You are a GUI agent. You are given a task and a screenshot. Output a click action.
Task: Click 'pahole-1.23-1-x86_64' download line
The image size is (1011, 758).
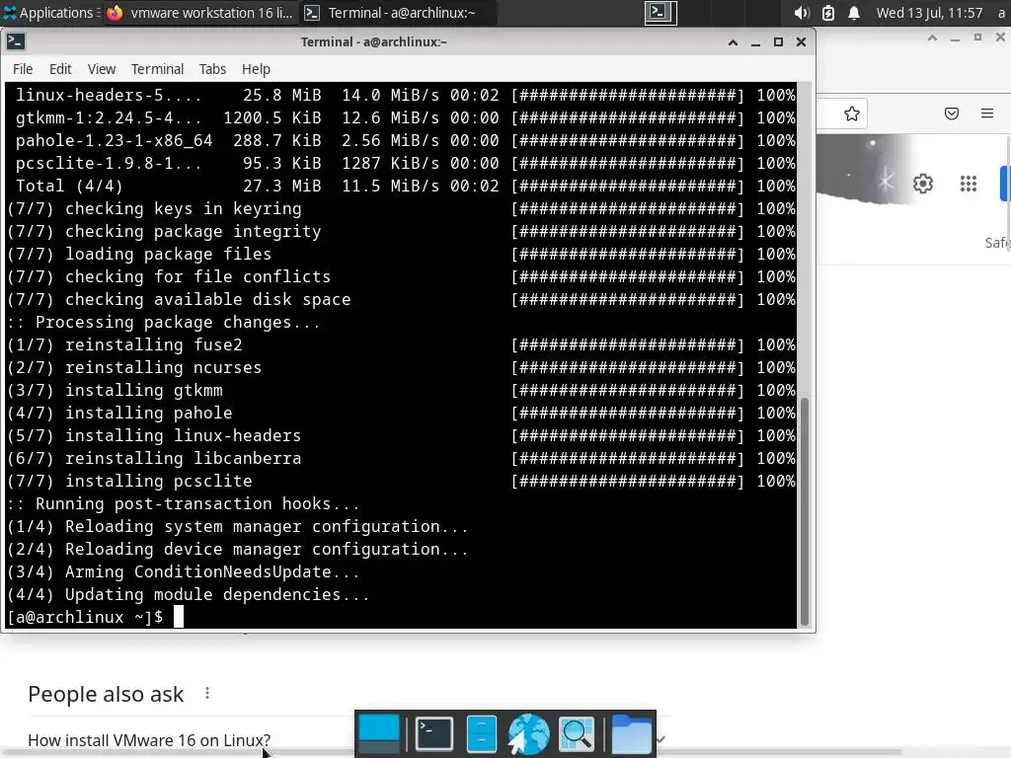(406, 140)
